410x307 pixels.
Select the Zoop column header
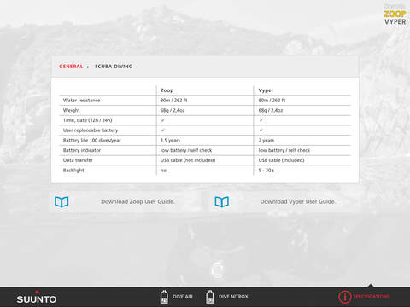click(x=167, y=90)
